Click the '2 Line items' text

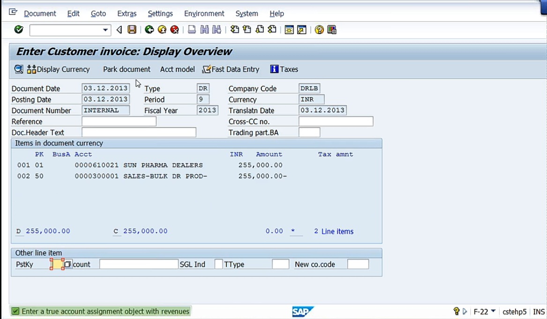334,231
